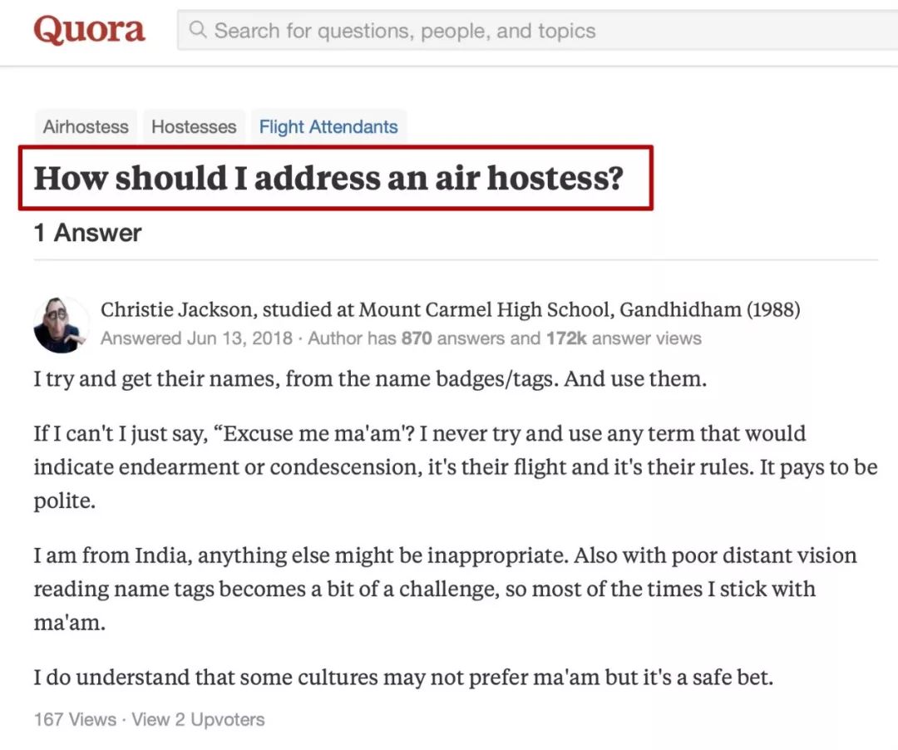Click the first answer paragraph about name badges

(x=370, y=379)
